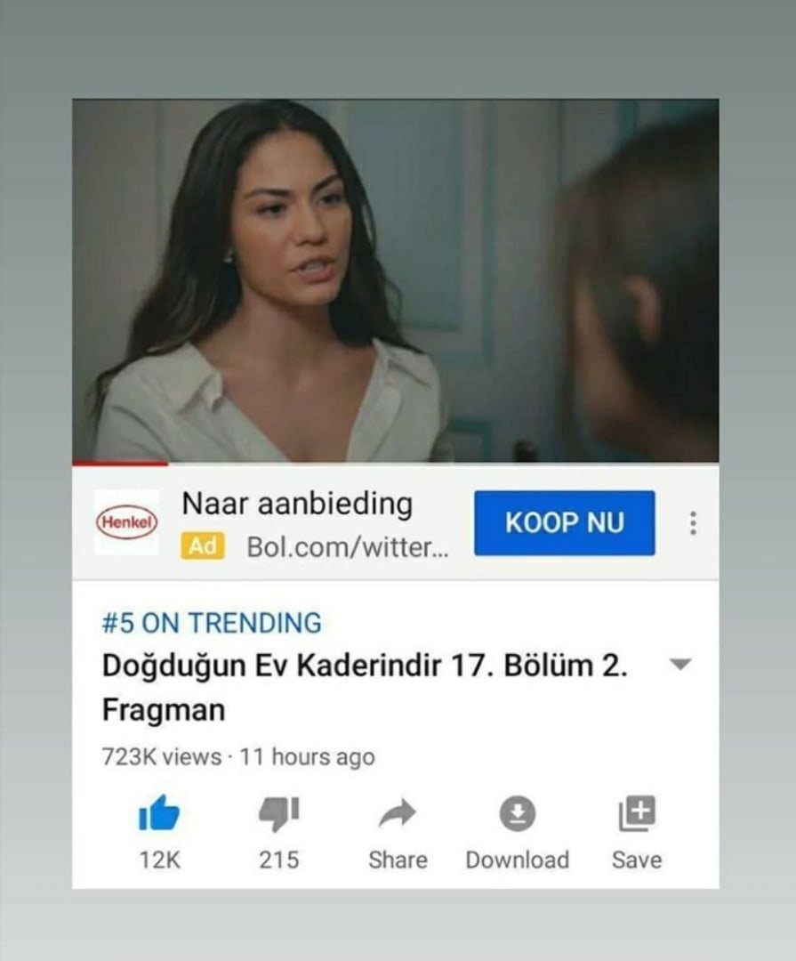Click the Naar aanbieding ad headline

point(297,504)
